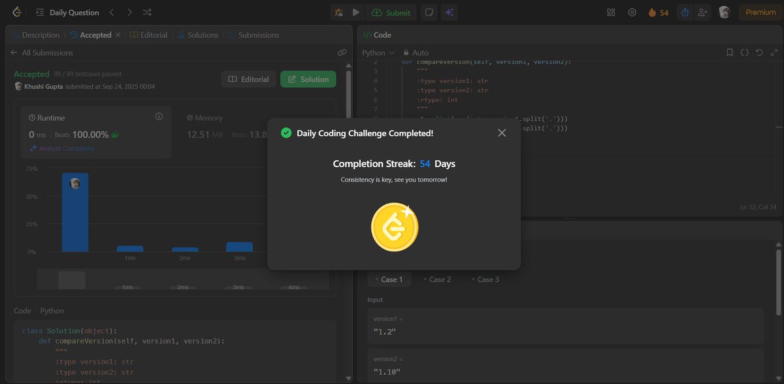Pick a random question with shuffle icon
The width and height of the screenshot is (784, 384).
coord(147,12)
